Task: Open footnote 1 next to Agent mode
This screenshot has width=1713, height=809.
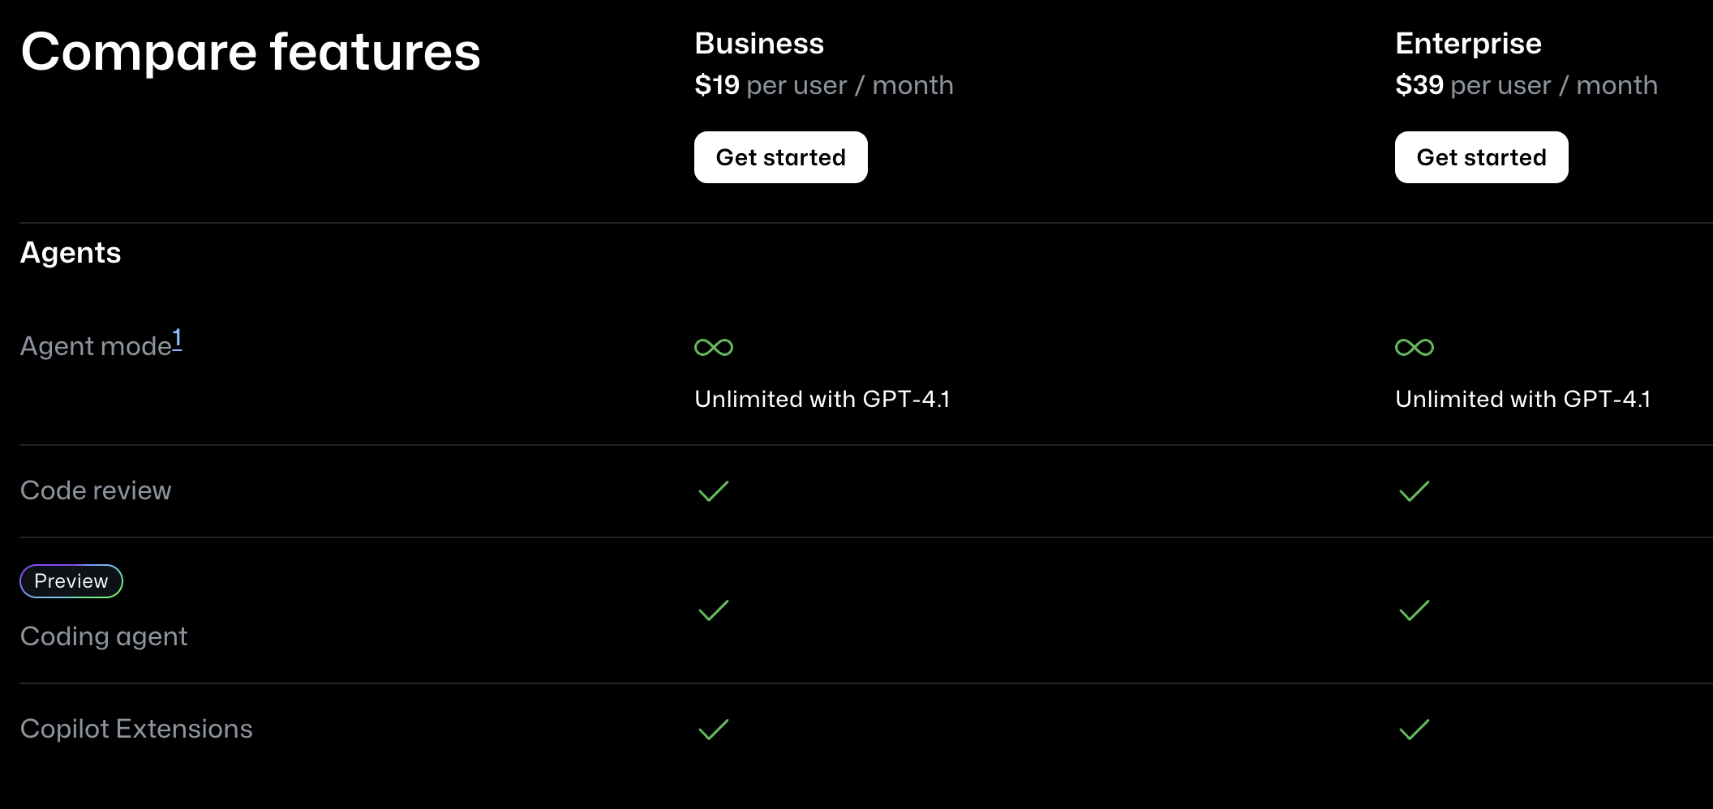Action: [177, 336]
